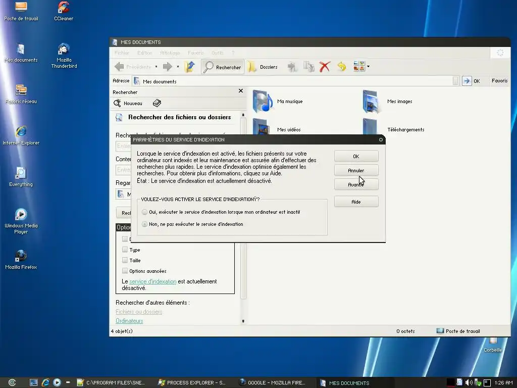517x388 pixels.
Task: Open Corbeille recycle bin icon
Action: tap(493, 345)
